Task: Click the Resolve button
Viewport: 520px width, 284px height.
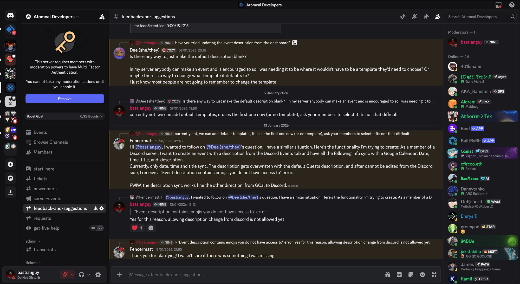Action: pos(65,99)
